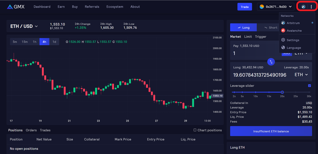
Task: Click the Language globe icon
Action: point(283,48)
